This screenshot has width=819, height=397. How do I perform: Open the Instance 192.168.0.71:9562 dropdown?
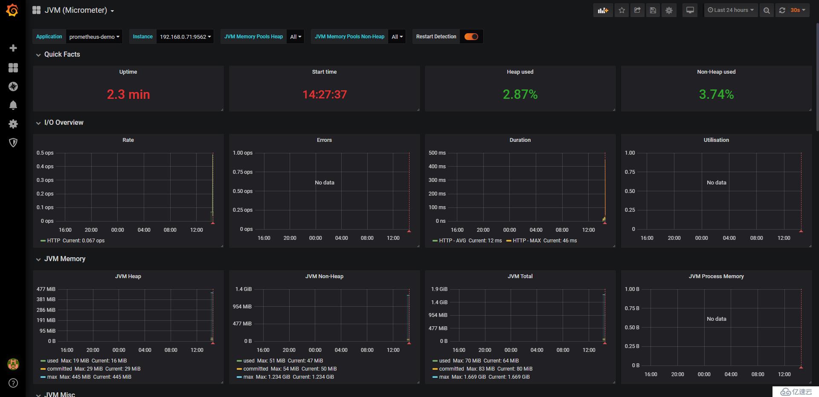186,37
